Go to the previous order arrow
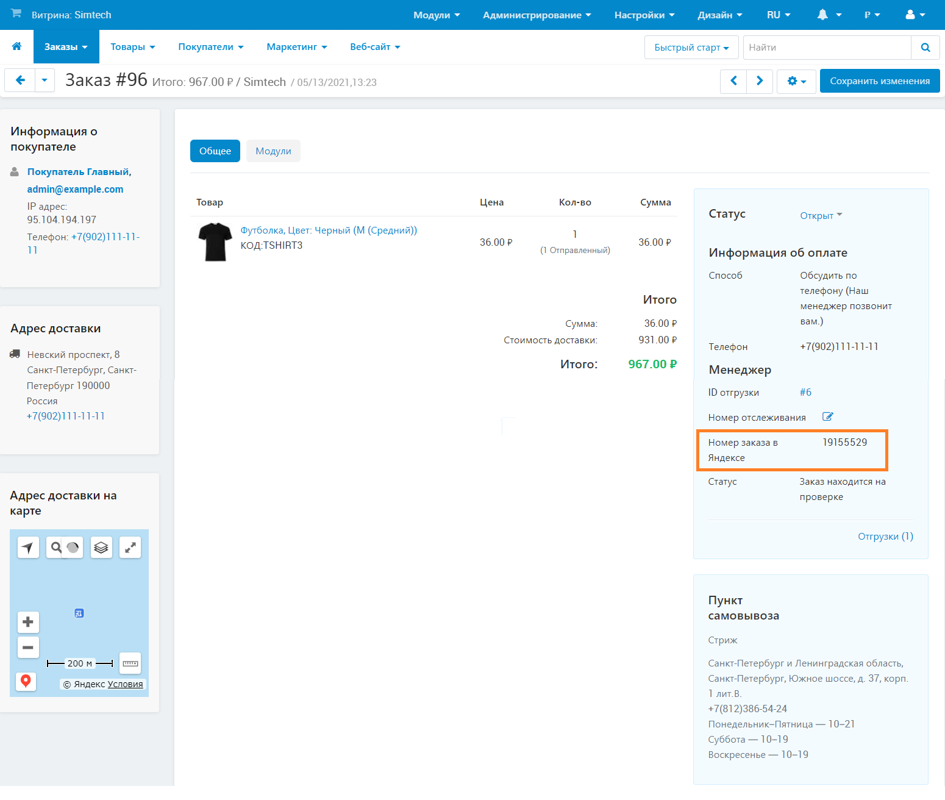The height and width of the screenshot is (800, 945). click(x=733, y=81)
